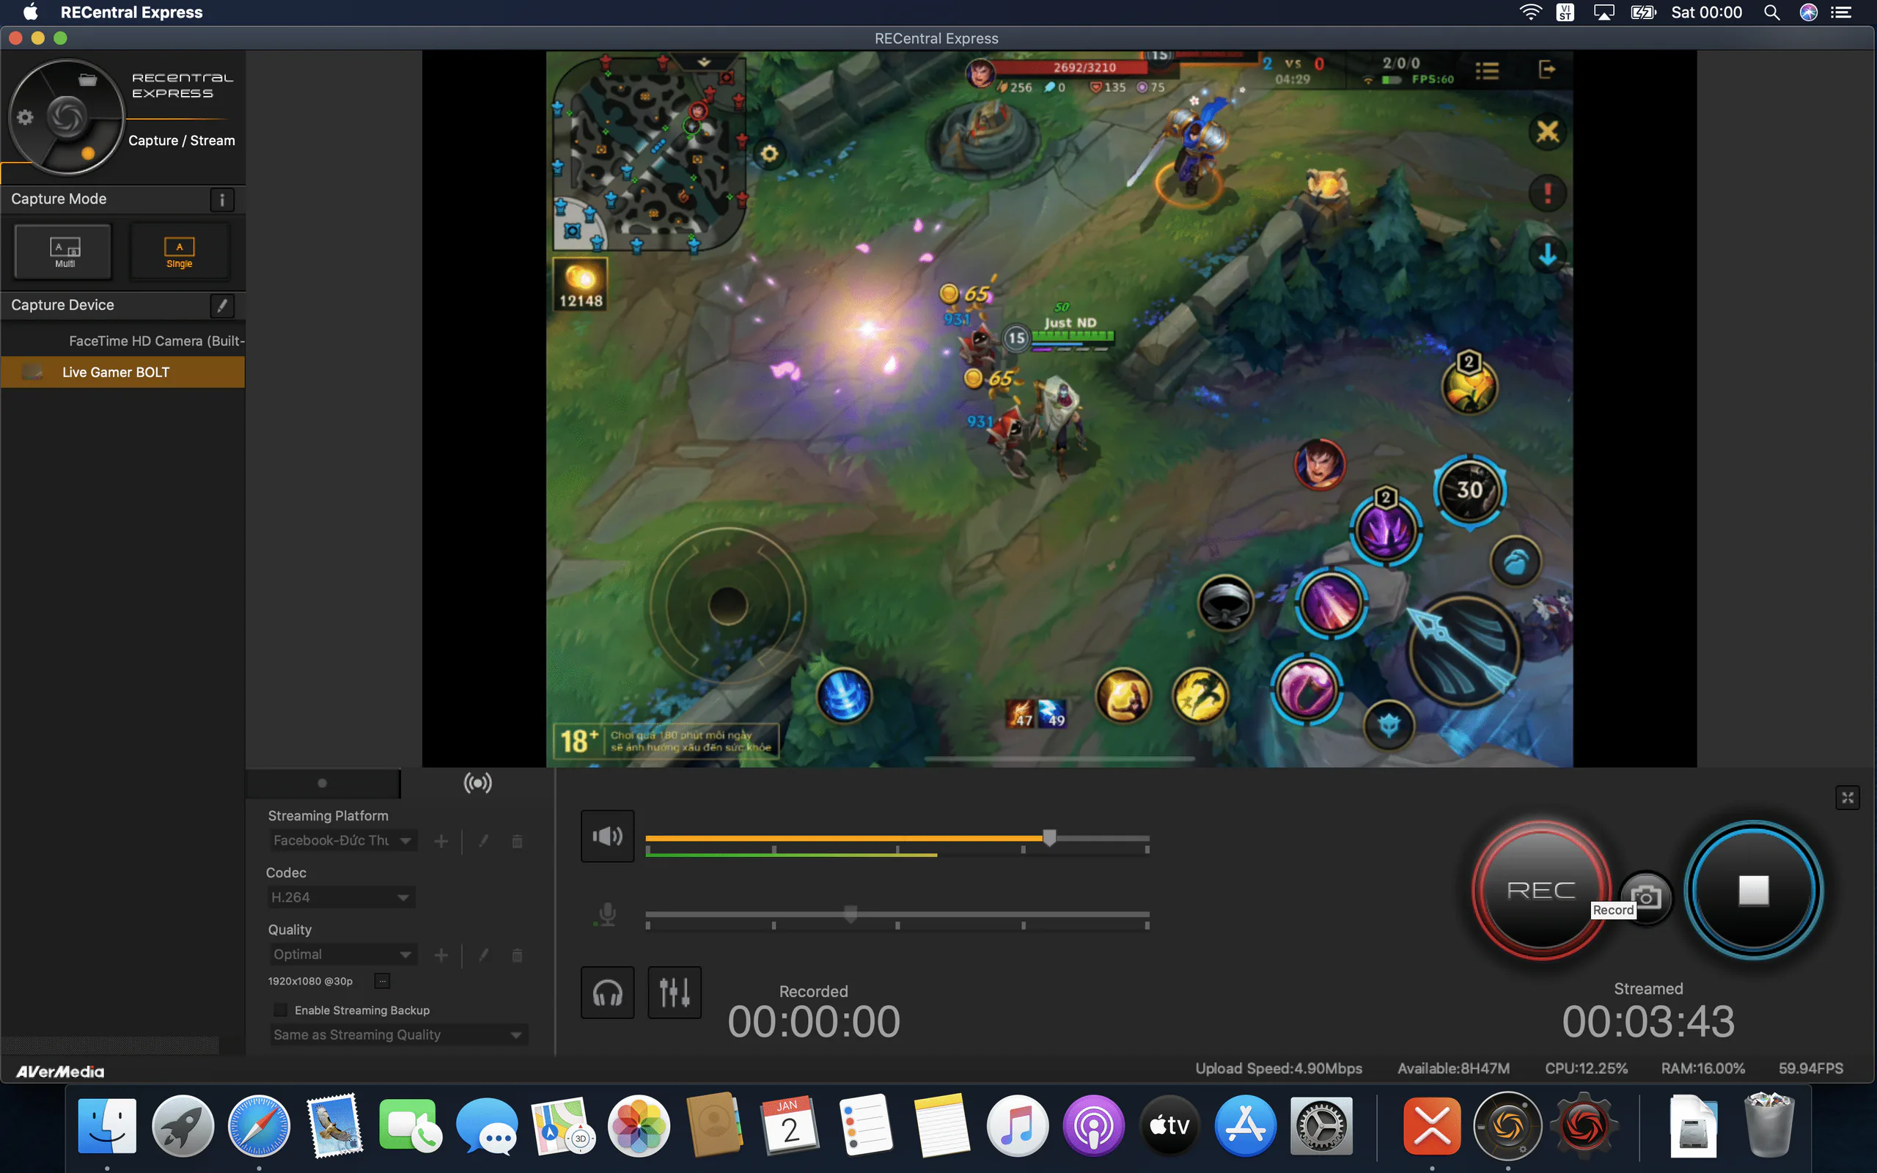
Task: Click the Upload Speed:4.90Mbps status
Action: (1278, 1068)
